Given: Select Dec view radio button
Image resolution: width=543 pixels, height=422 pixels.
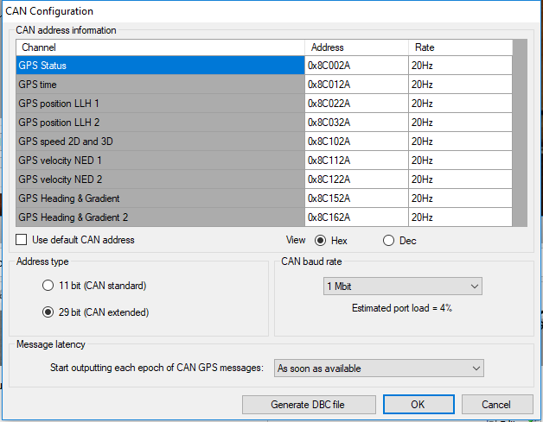Looking at the screenshot, I should (388, 240).
